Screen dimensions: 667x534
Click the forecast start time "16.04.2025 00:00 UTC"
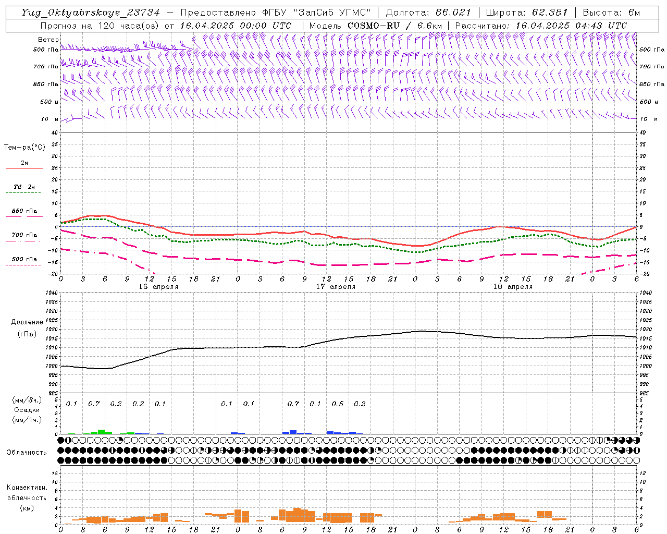(236, 26)
